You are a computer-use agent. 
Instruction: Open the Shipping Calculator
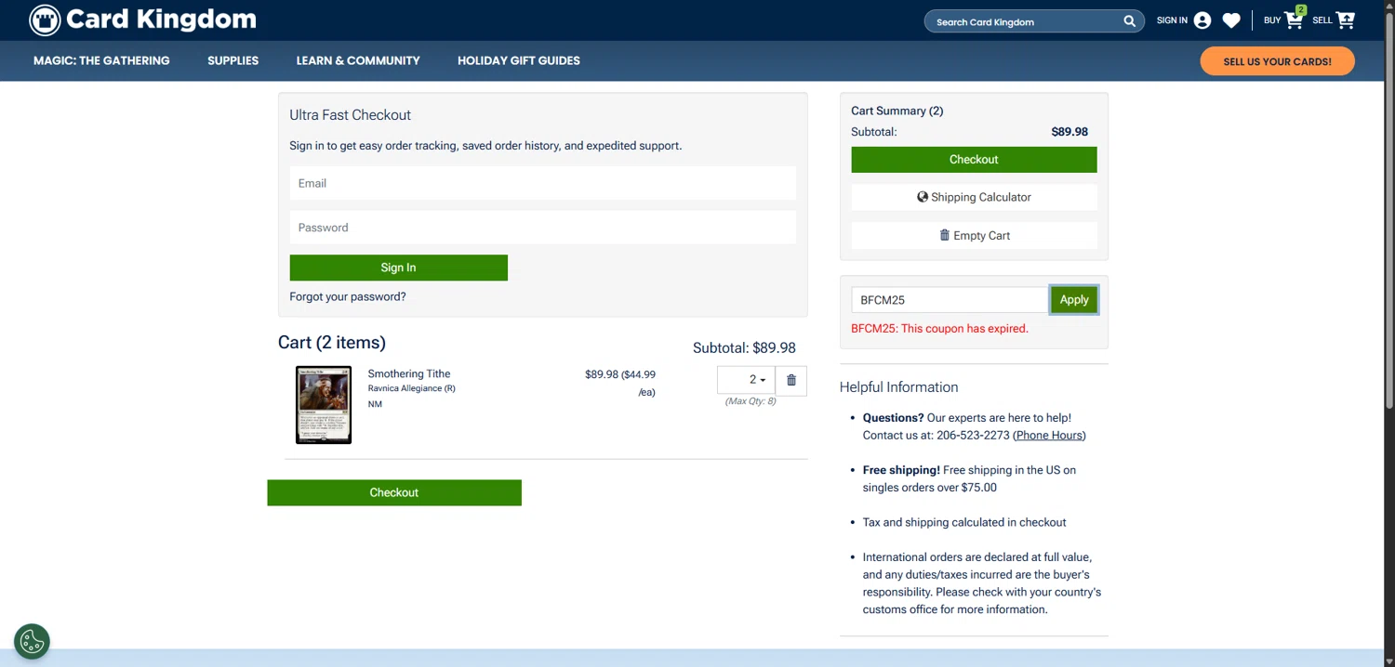click(x=974, y=197)
